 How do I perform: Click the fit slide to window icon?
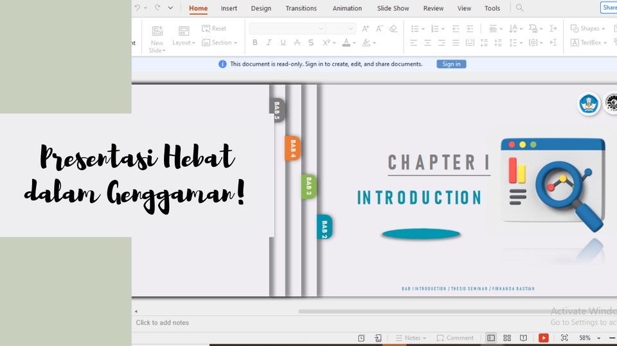pos(564,338)
